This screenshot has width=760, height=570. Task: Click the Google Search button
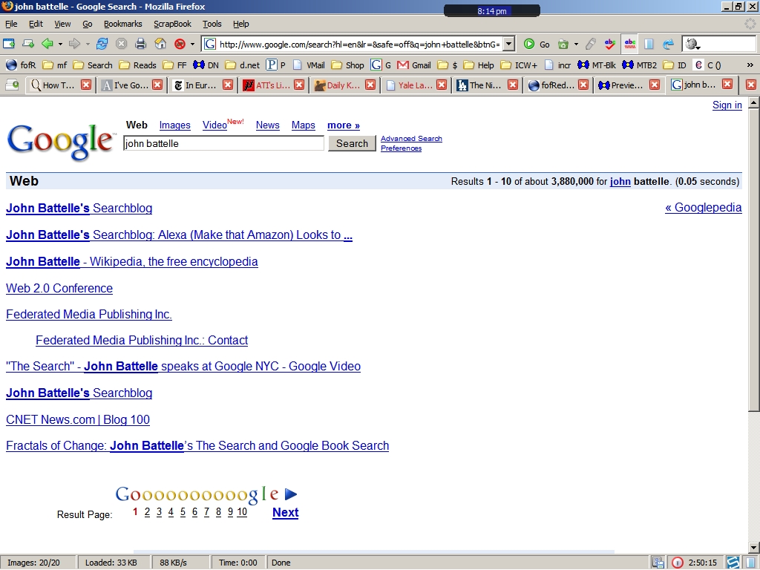pyautogui.click(x=352, y=143)
